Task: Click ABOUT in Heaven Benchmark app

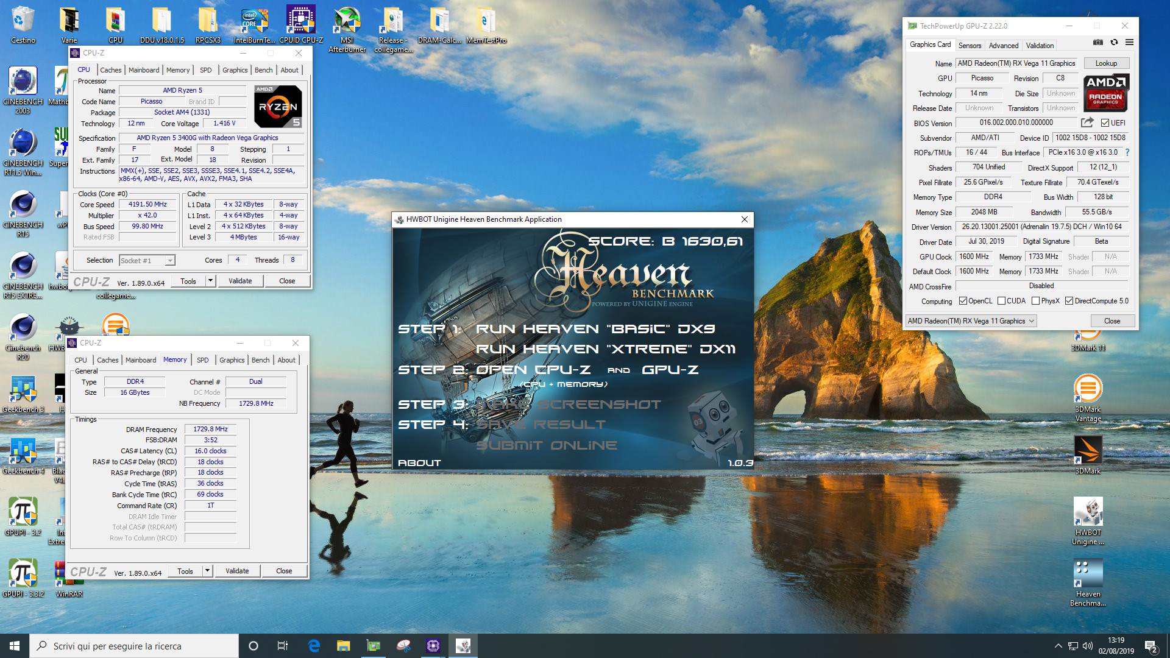Action: tap(419, 463)
